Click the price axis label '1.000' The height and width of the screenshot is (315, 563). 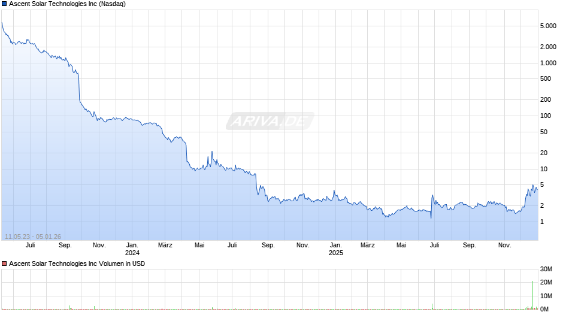point(548,63)
